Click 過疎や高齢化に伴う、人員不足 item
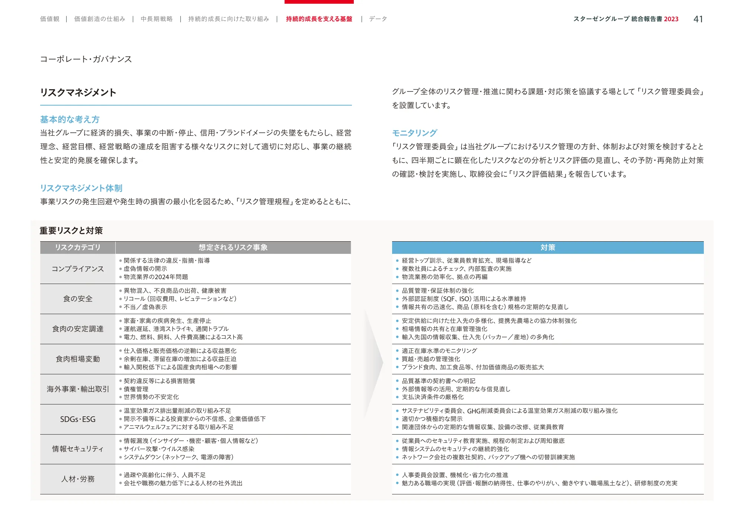744x526 pixels. point(164,475)
